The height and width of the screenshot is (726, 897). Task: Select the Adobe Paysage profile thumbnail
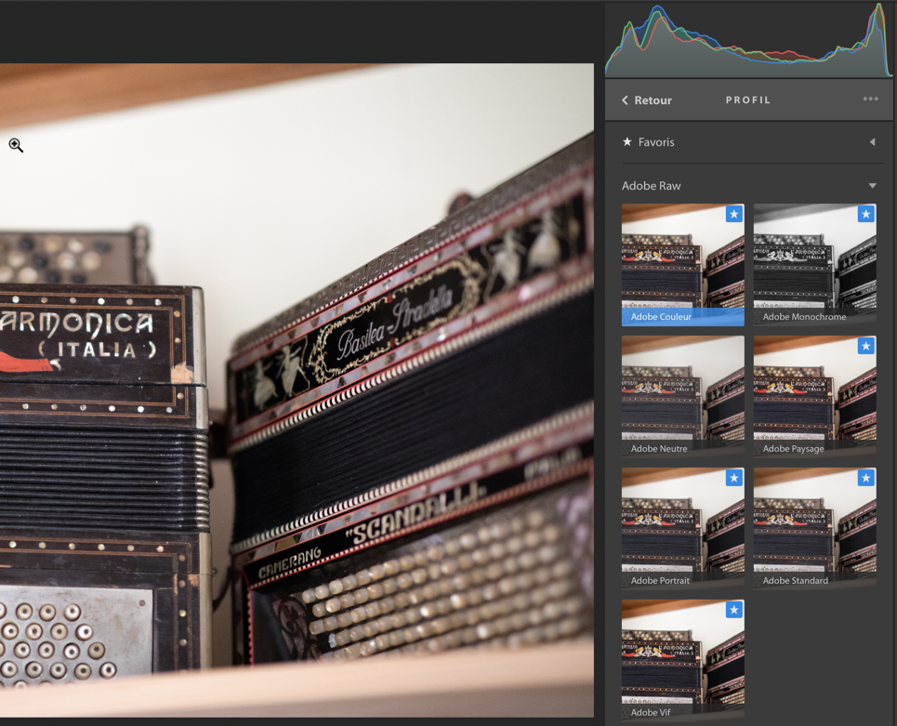[814, 396]
